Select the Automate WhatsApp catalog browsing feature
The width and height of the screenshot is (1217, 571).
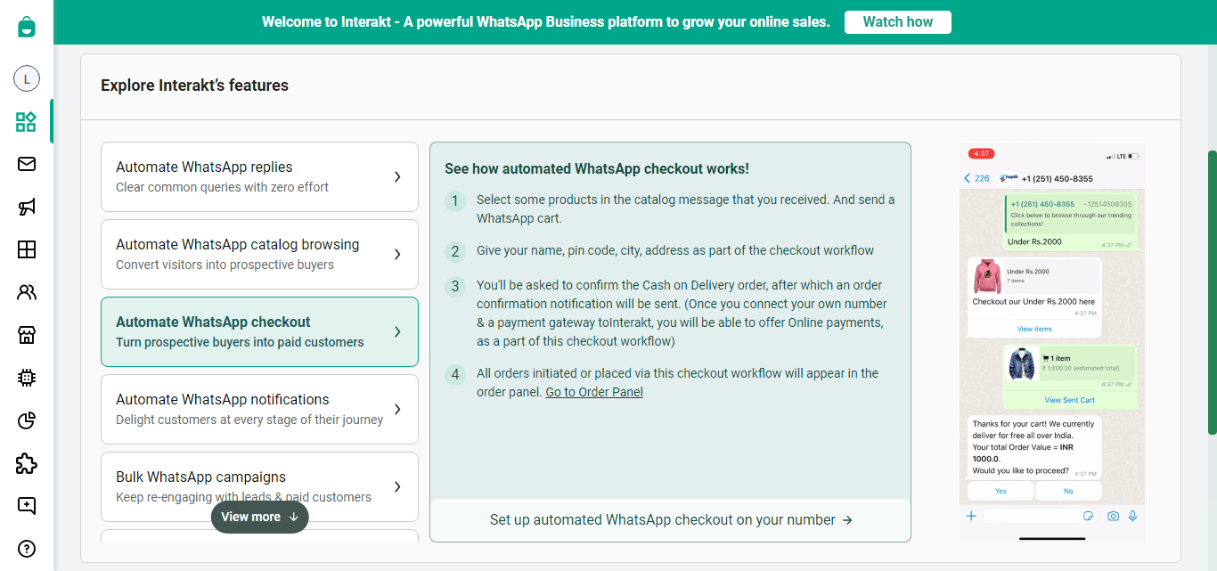[259, 254]
